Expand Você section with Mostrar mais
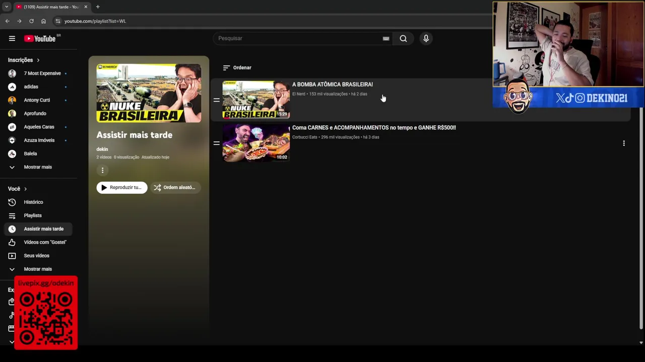The height and width of the screenshot is (362, 645). (38, 269)
